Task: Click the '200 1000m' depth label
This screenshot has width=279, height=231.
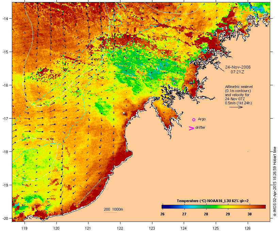Action: (x=113, y=209)
